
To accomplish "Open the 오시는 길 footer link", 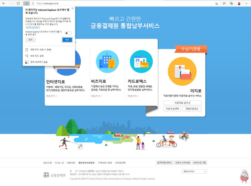I will (x=59, y=163).
